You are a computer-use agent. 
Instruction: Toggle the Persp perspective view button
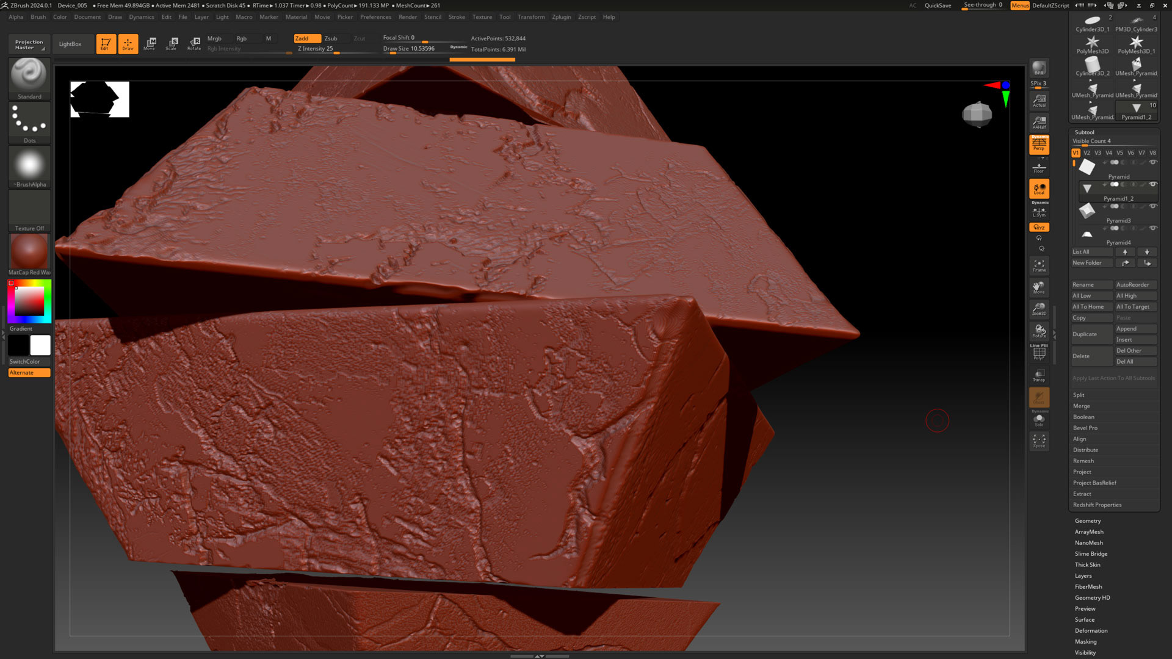[1039, 145]
